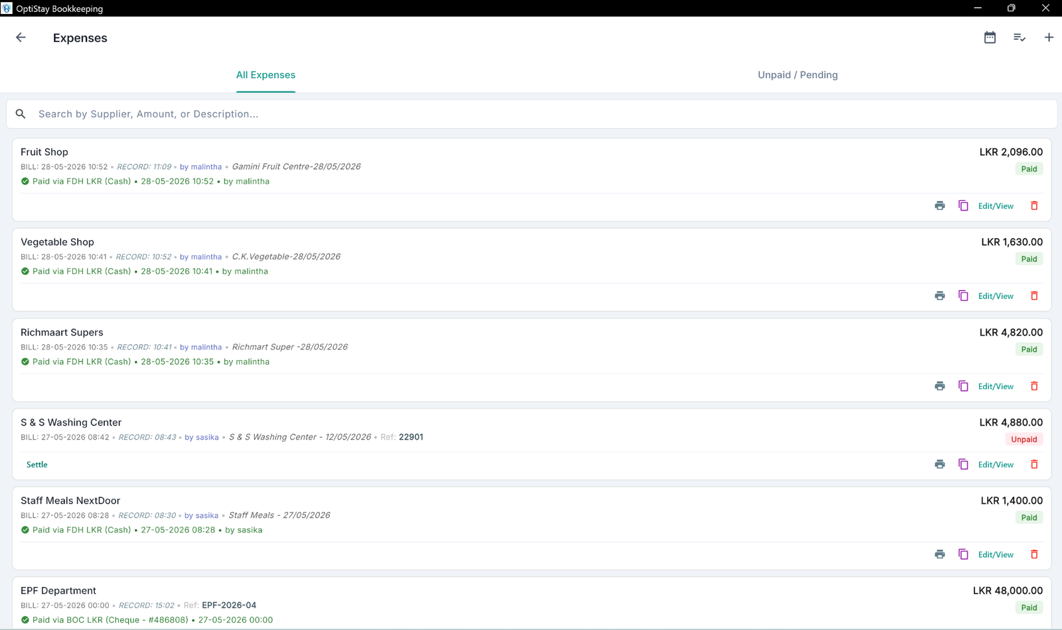Click Gamini Fruit Centre description

tap(296, 166)
